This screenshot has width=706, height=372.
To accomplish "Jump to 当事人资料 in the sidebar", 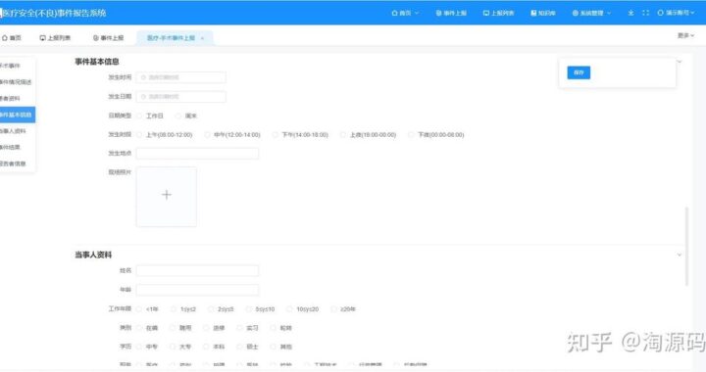I will 13,131.
